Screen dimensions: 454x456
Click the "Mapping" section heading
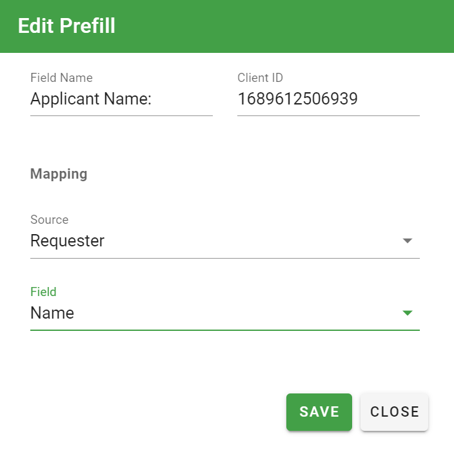pyautogui.click(x=59, y=173)
